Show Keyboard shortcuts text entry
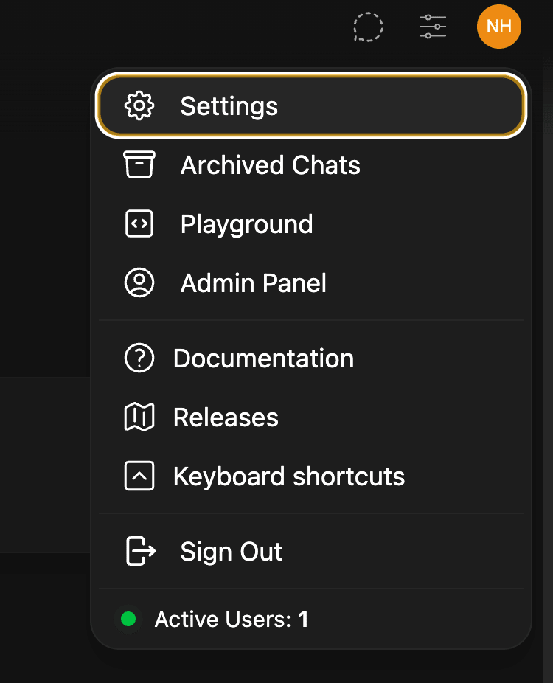 coord(289,476)
